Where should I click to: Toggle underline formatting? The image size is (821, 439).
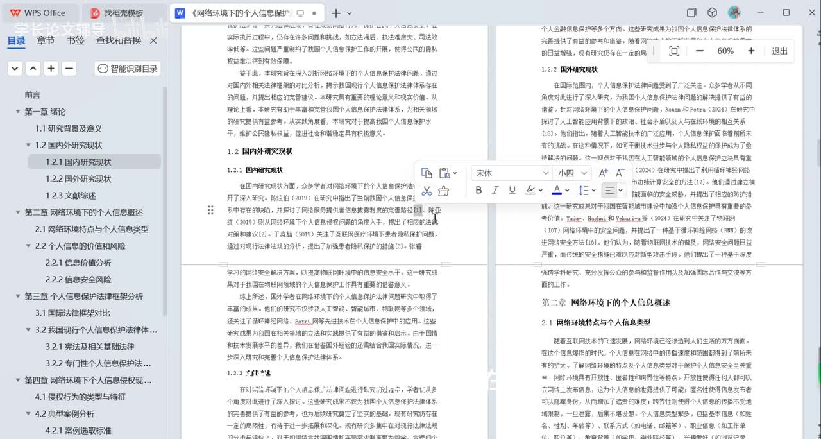pyautogui.click(x=512, y=191)
